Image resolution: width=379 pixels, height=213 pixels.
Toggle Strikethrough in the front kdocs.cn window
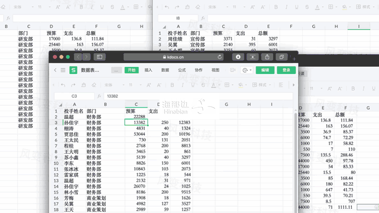(203, 85)
